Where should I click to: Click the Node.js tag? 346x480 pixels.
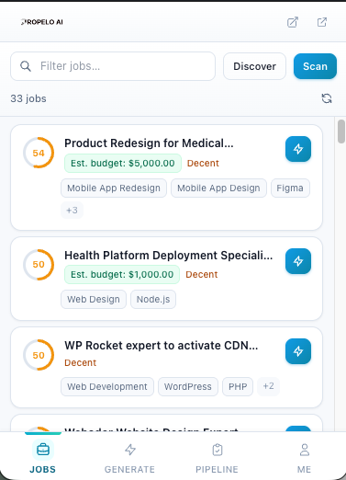pos(153,300)
